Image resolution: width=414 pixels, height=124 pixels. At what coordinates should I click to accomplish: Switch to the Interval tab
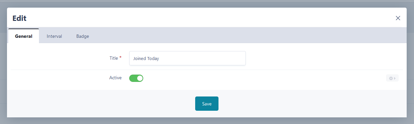54,36
